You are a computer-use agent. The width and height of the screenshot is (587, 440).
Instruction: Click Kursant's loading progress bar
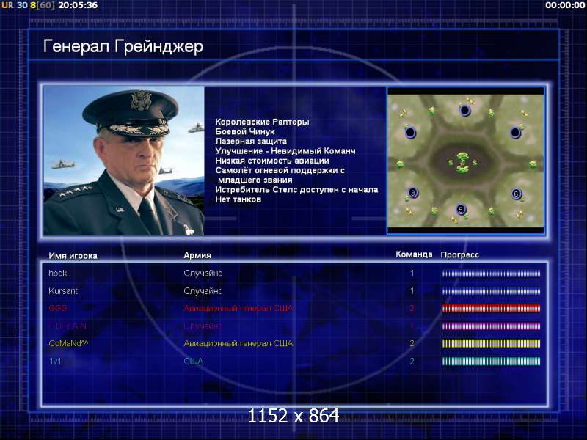pos(491,291)
